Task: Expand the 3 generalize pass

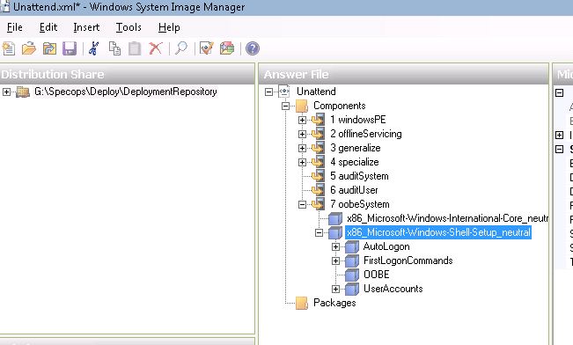Action: point(302,148)
